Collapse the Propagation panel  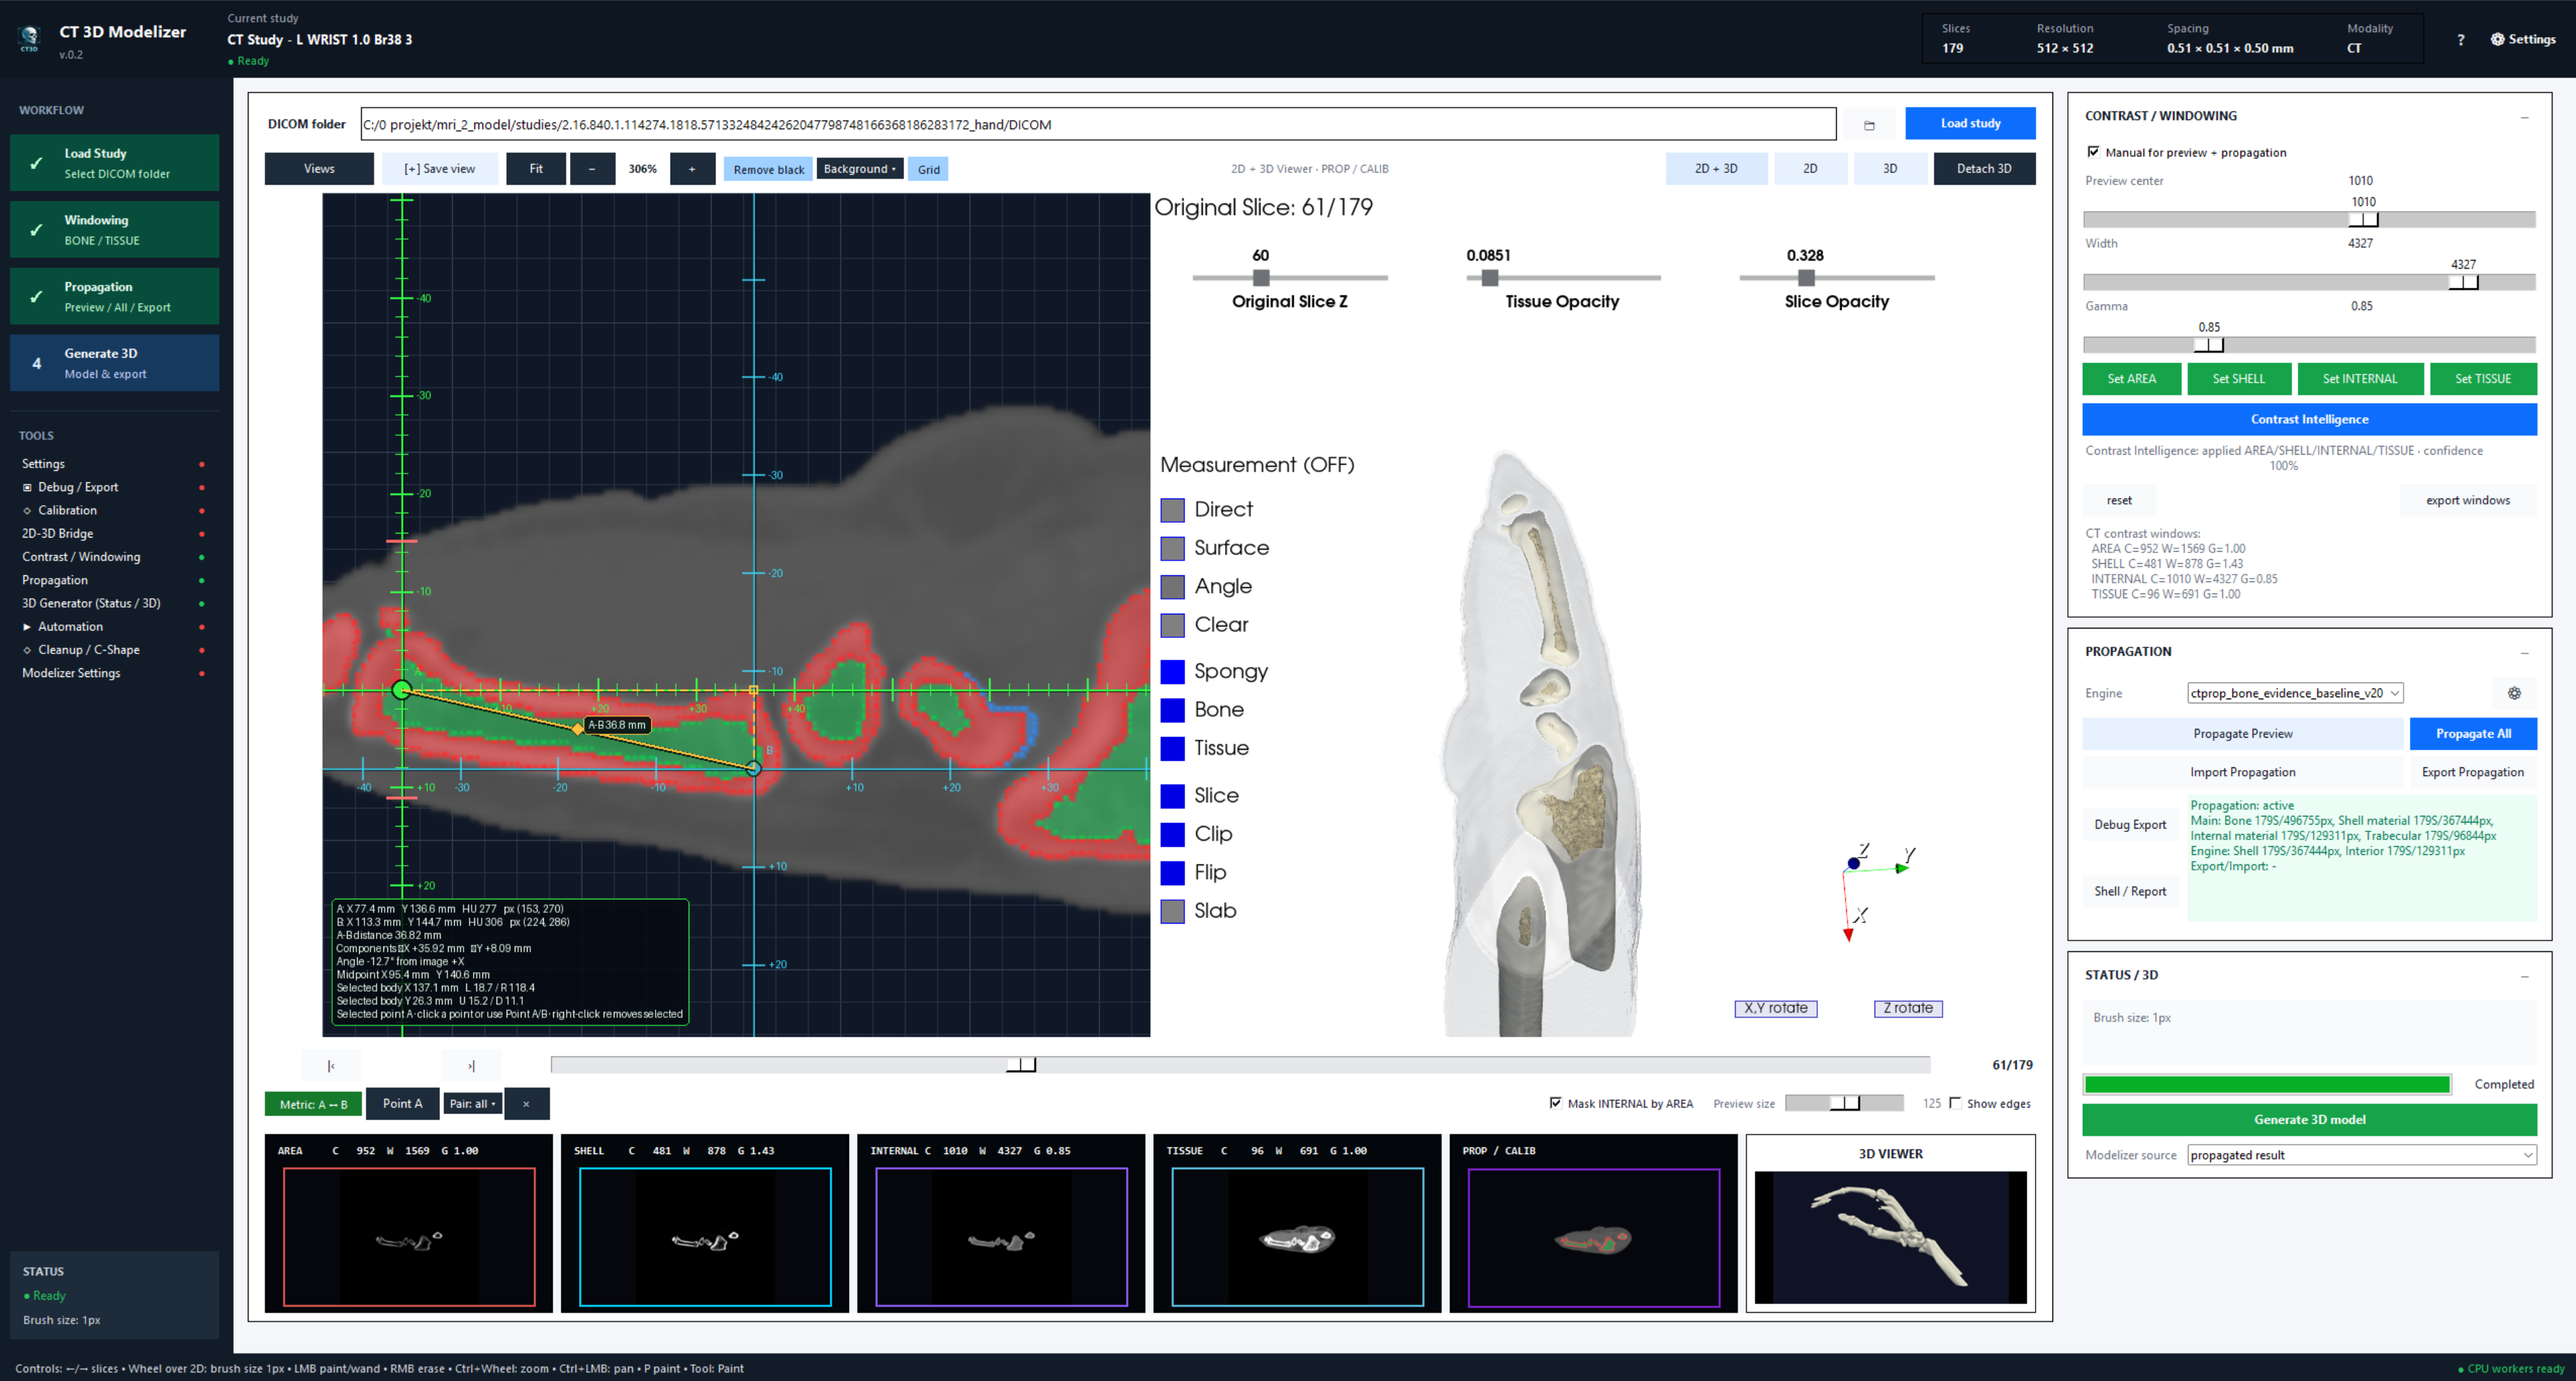click(x=2524, y=653)
